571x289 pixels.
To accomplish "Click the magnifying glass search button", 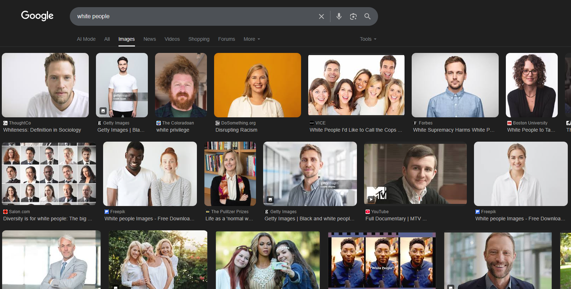I will [x=367, y=16].
